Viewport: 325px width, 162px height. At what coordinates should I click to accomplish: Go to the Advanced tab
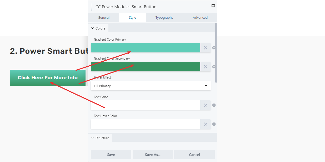[200, 17]
